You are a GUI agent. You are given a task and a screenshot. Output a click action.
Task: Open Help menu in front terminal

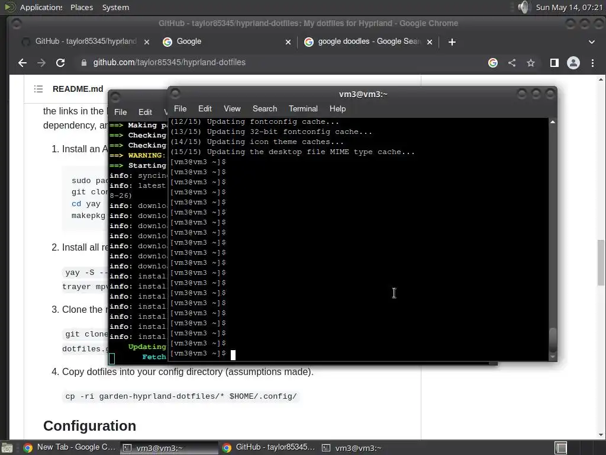pos(337,109)
